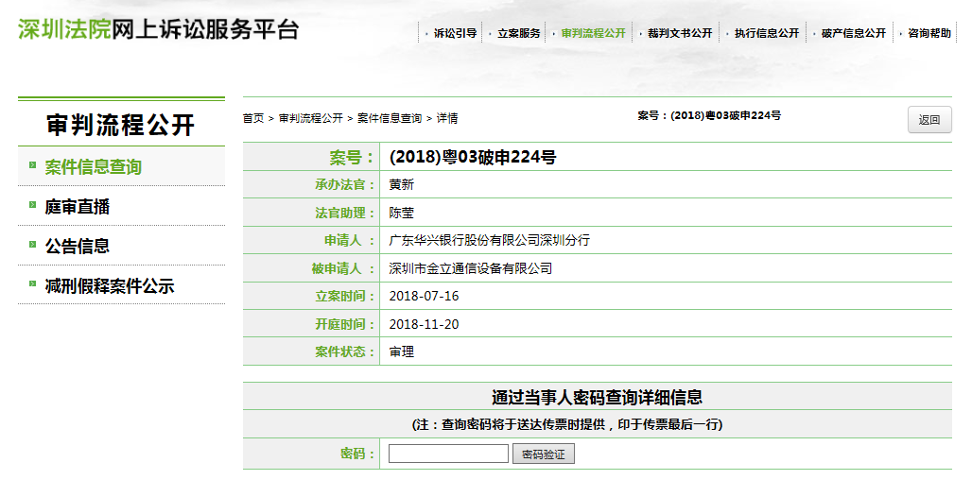Viewport: 972px width, 480px height.
Task: Click 审判流程公开 in the breadcrumb trail
Action: [310, 119]
